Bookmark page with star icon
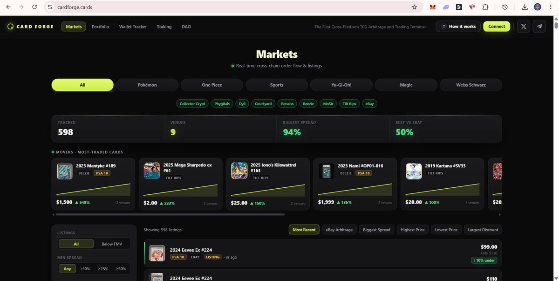This screenshot has height=281, width=559. tap(414, 7)
